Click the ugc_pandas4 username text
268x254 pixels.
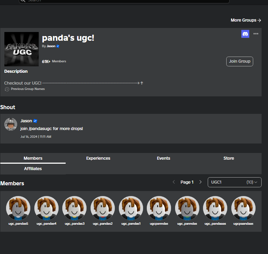coord(46,224)
